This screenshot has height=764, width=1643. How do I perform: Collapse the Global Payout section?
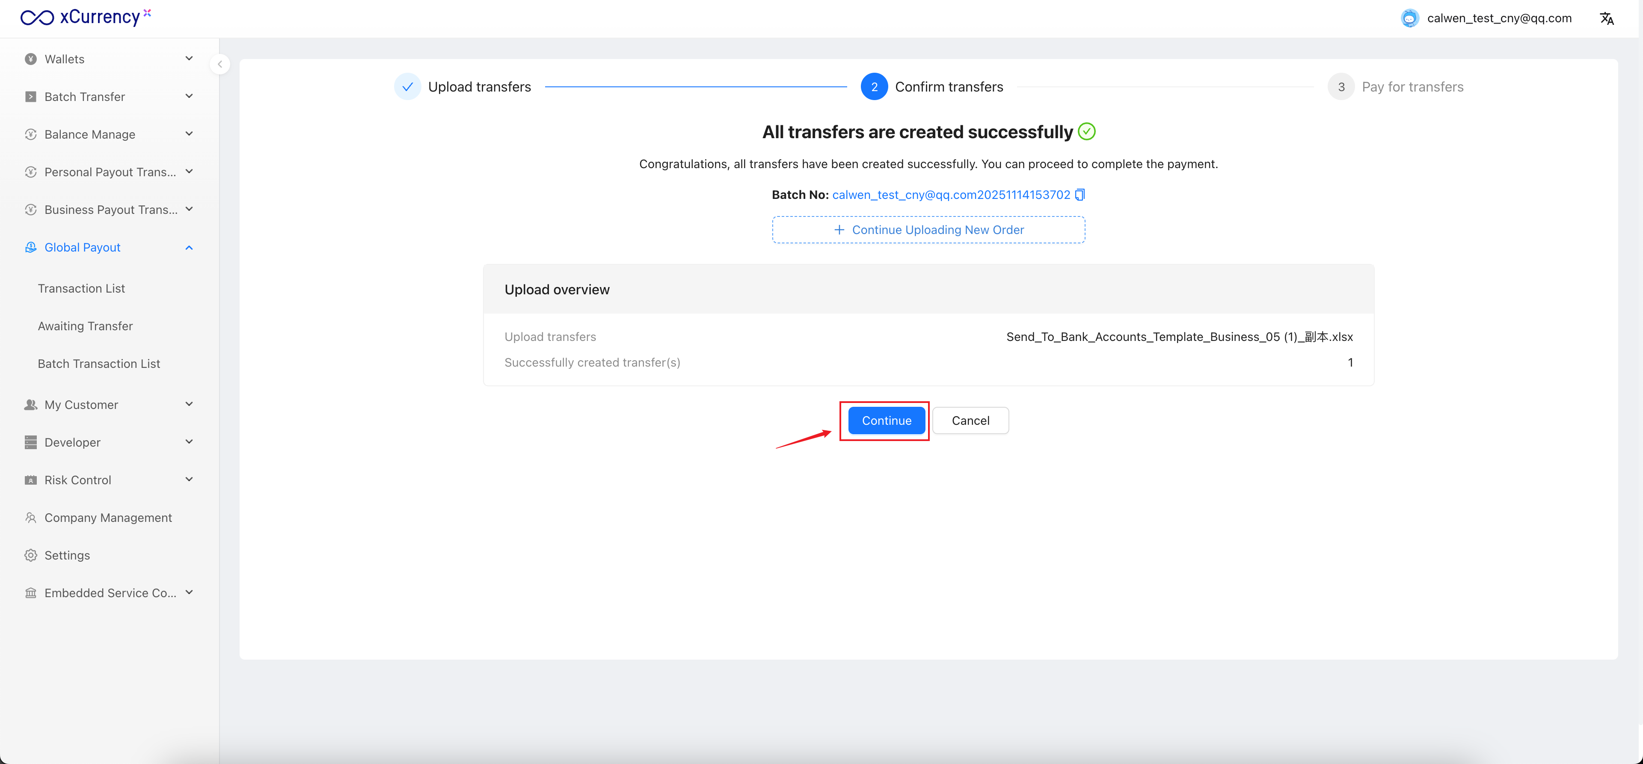tap(189, 247)
